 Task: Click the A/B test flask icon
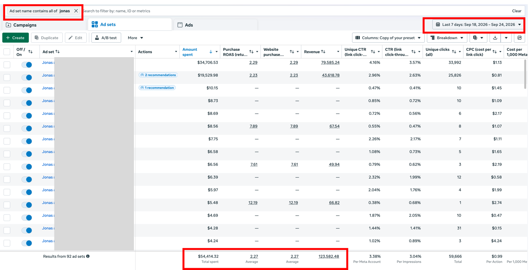97,38
